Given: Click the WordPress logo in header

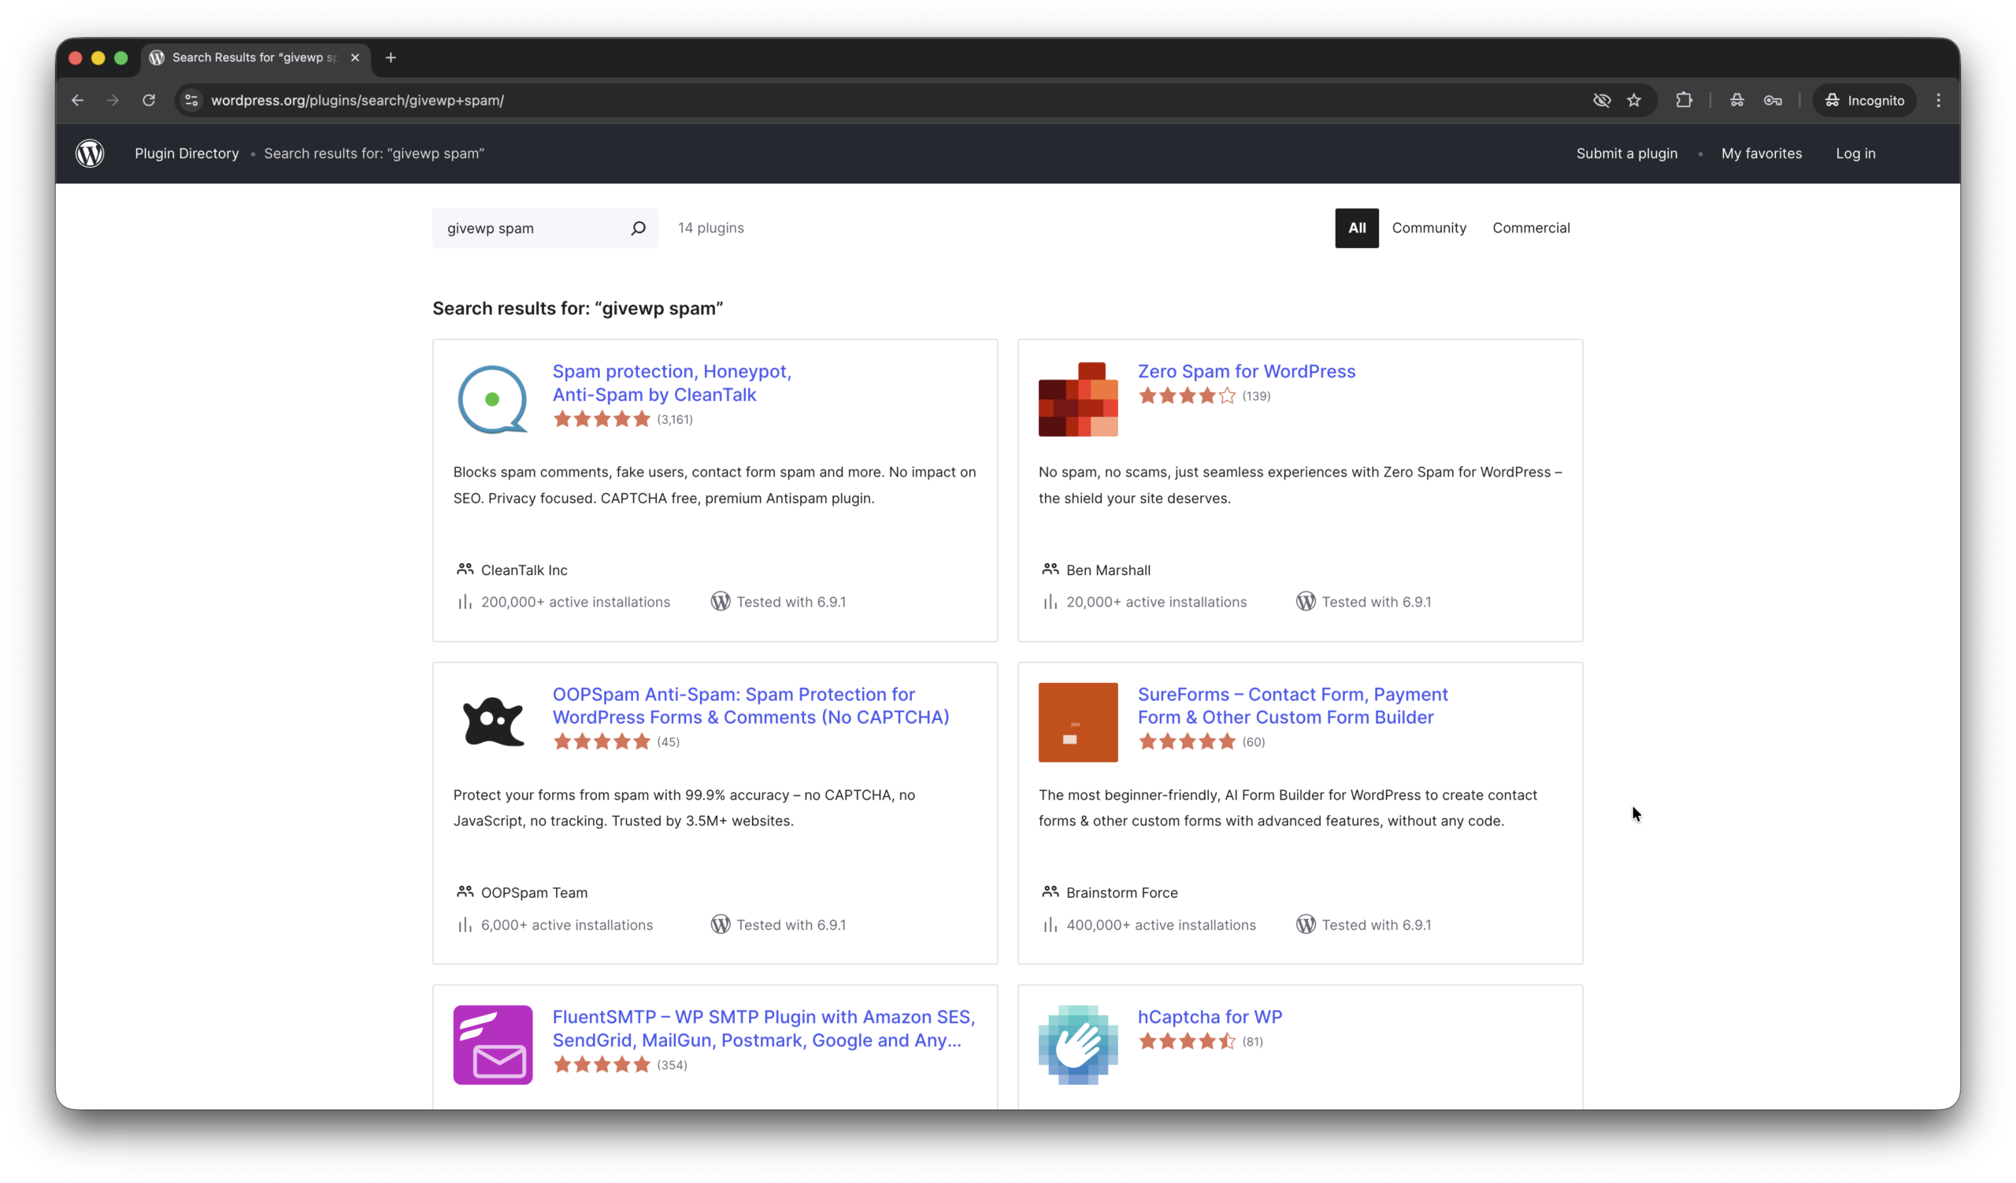Looking at the screenshot, I should click(x=90, y=154).
